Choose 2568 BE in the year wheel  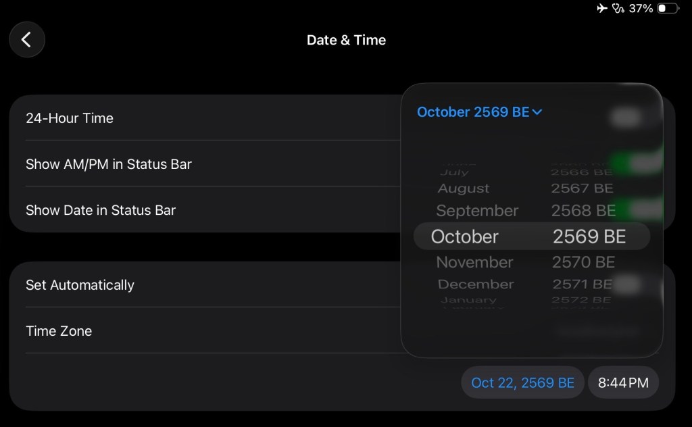[583, 211]
